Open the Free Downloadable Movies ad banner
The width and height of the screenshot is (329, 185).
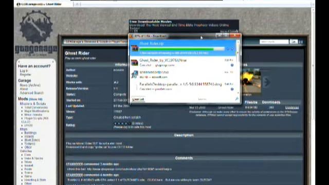pyautogui.click(x=184, y=26)
